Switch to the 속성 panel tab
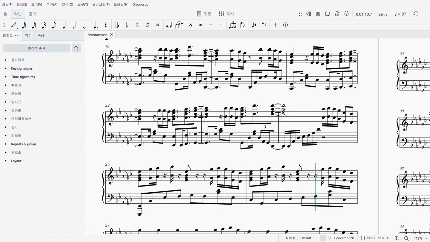 [41, 35]
